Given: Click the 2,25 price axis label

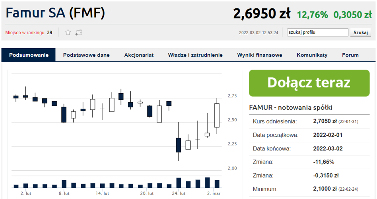Looking at the screenshot, I should pyautogui.click(x=232, y=144).
